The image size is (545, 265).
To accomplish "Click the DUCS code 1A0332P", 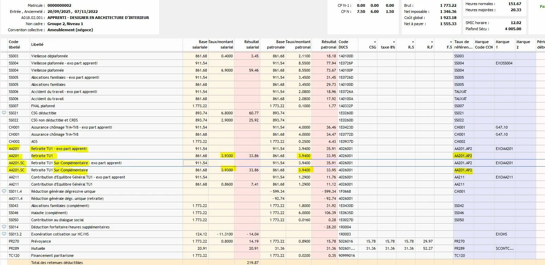I will coord(346,106).
